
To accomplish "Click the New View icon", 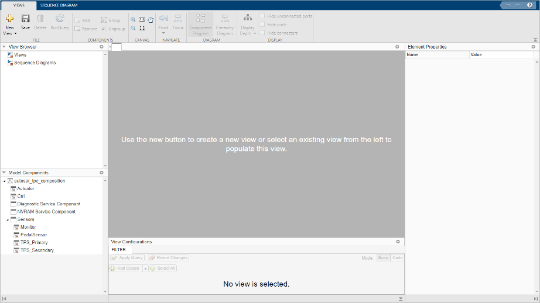I will 9,18.
